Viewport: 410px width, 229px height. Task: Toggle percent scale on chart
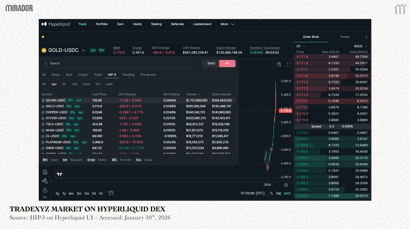click(x=271, y=193)
